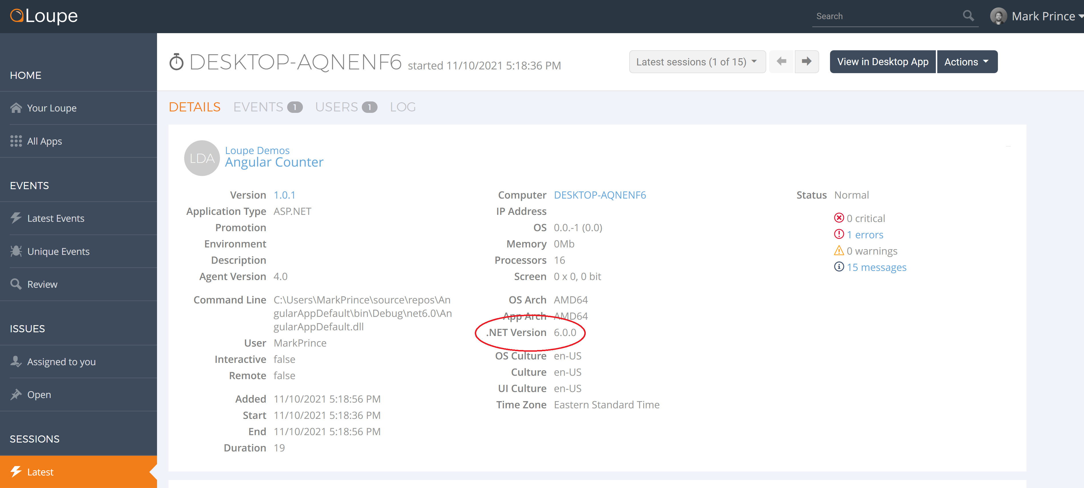Click the DESKTOP-AQNENF6 page heading
The image size is (1084, 488).
296,62
